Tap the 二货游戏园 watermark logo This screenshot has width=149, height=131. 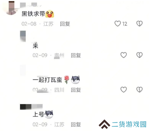[x=122, y=124]
